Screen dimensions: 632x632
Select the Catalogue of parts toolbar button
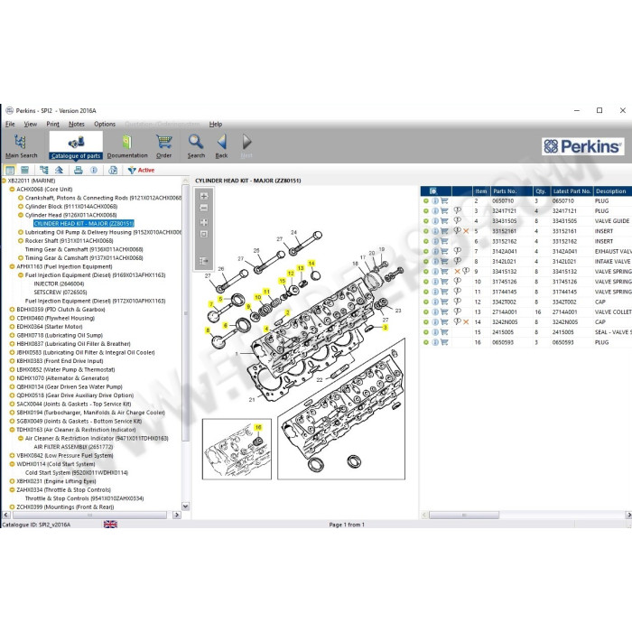click(x=76, y=146)
